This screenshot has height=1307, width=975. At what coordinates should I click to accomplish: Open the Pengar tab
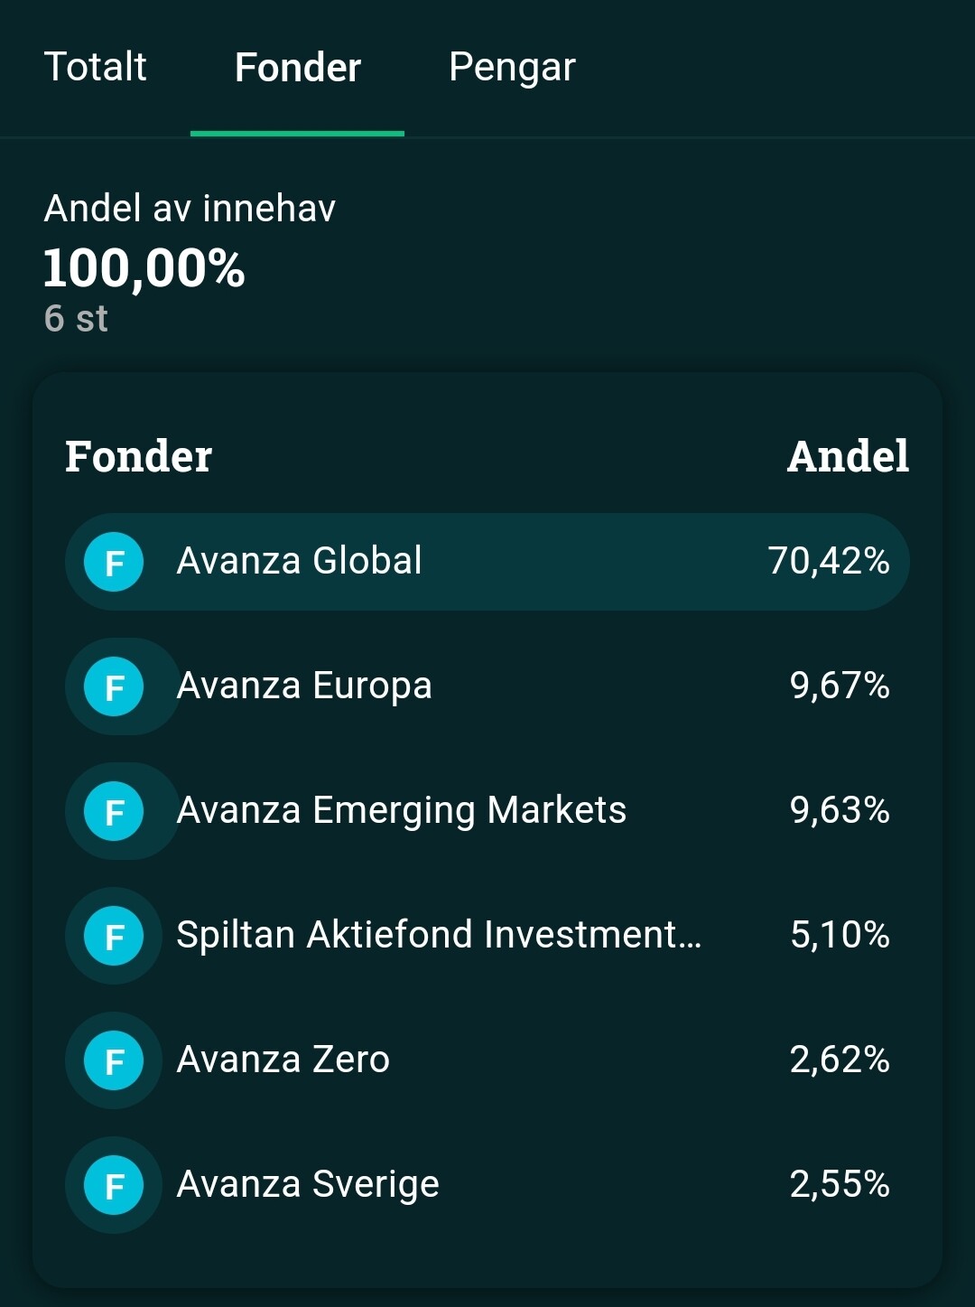coord(512,68)
